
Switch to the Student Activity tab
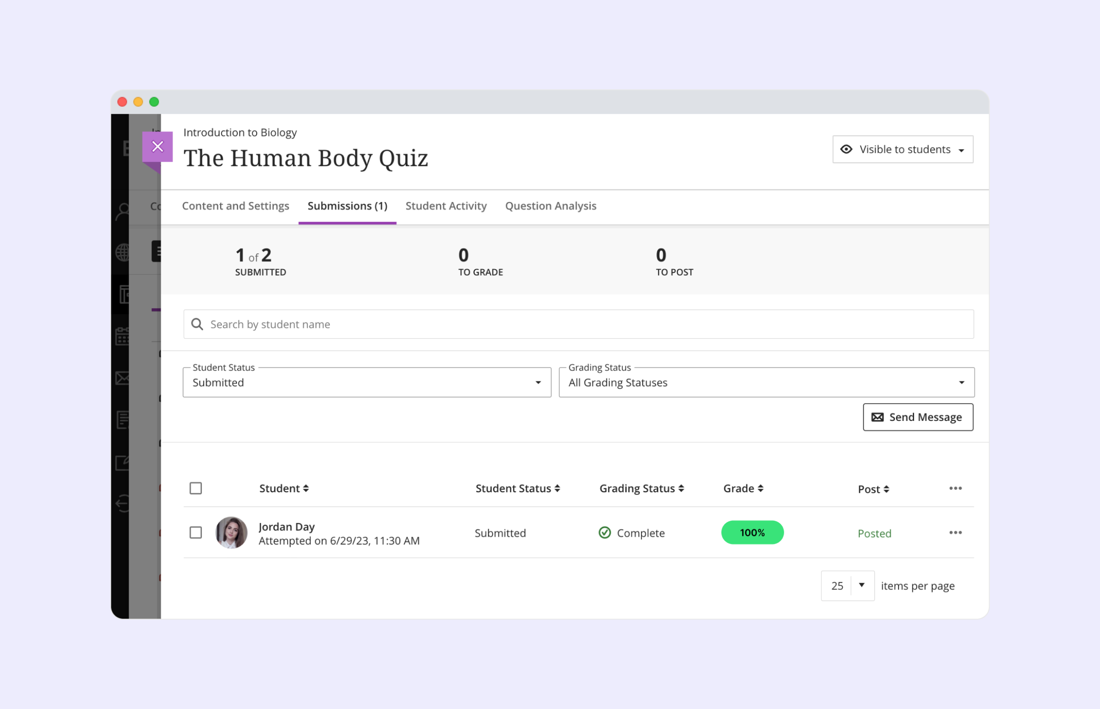pyautogui.click(x=446, y=206)
